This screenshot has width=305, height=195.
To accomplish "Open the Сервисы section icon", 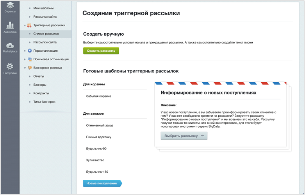I will [x=10, y=5].
